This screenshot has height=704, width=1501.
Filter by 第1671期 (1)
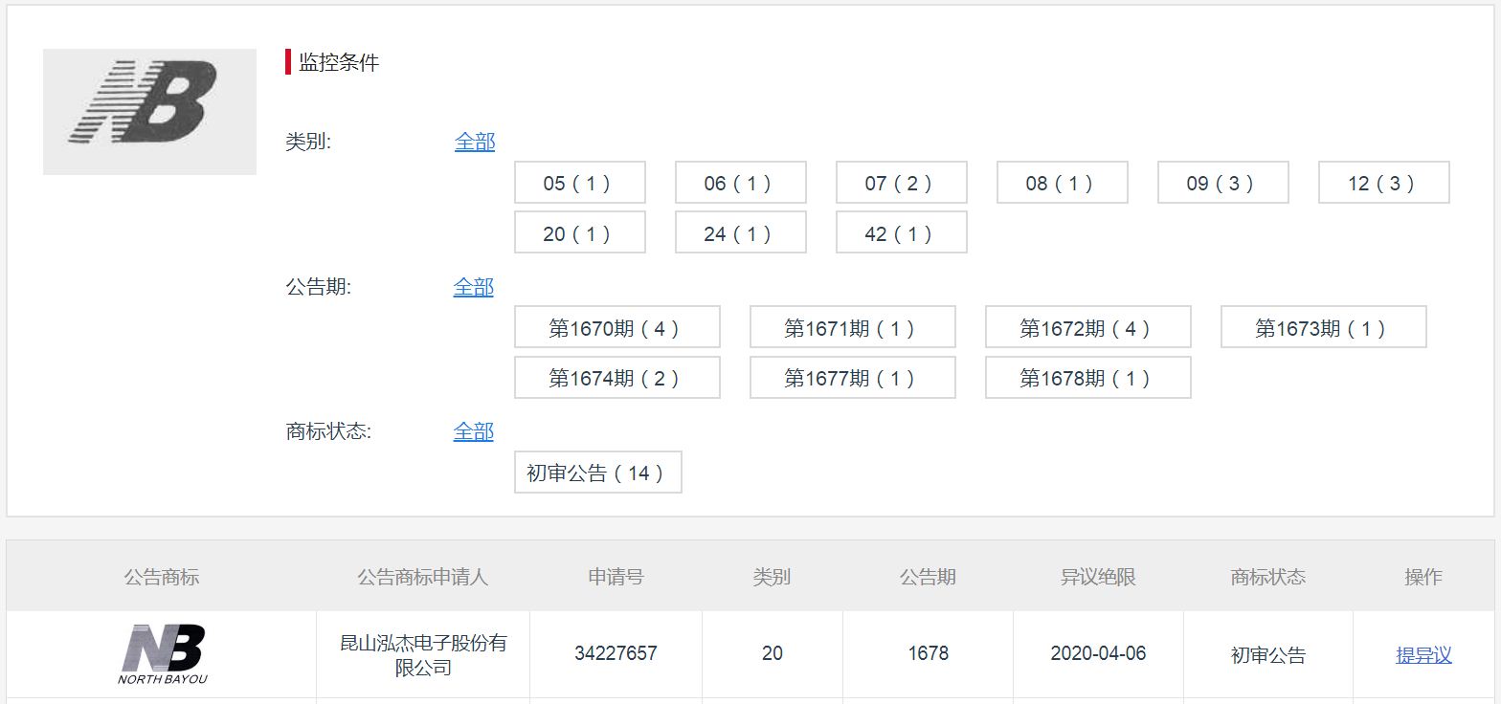(x=853, y=327)
